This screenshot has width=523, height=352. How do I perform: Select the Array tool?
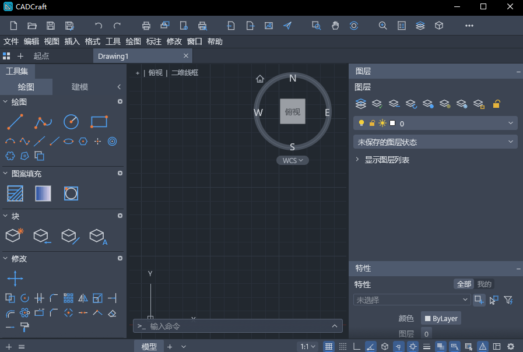(68, 298)
